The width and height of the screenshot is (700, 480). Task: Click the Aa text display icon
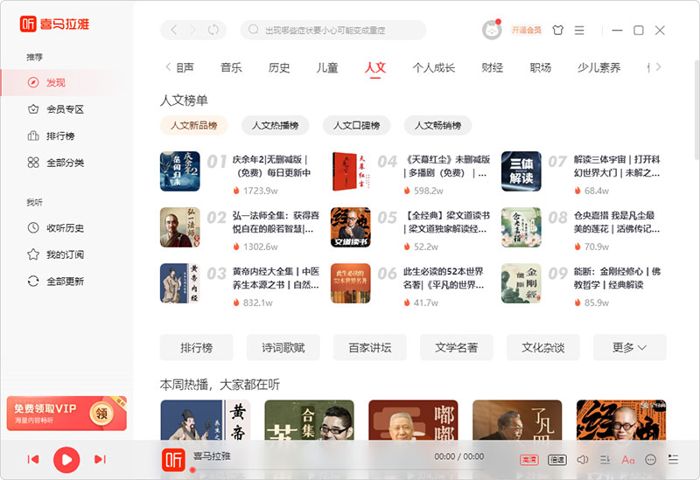pos(627,459)
